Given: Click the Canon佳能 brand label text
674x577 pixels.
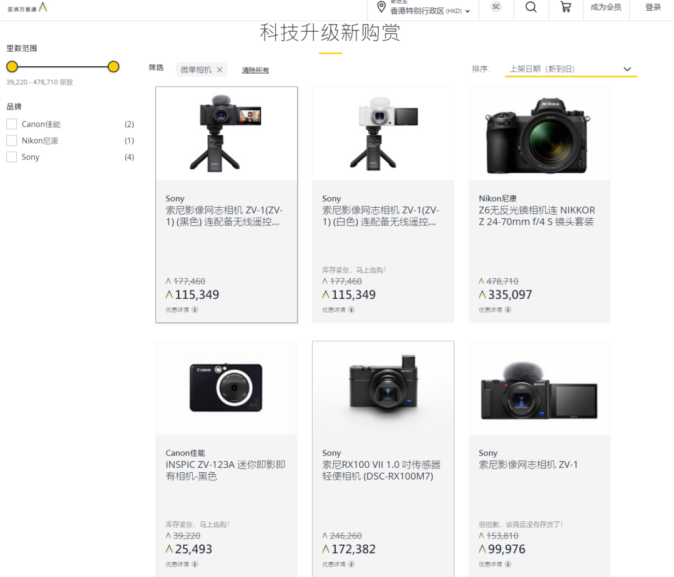Looking at the screenshot, I should (41, 124).
